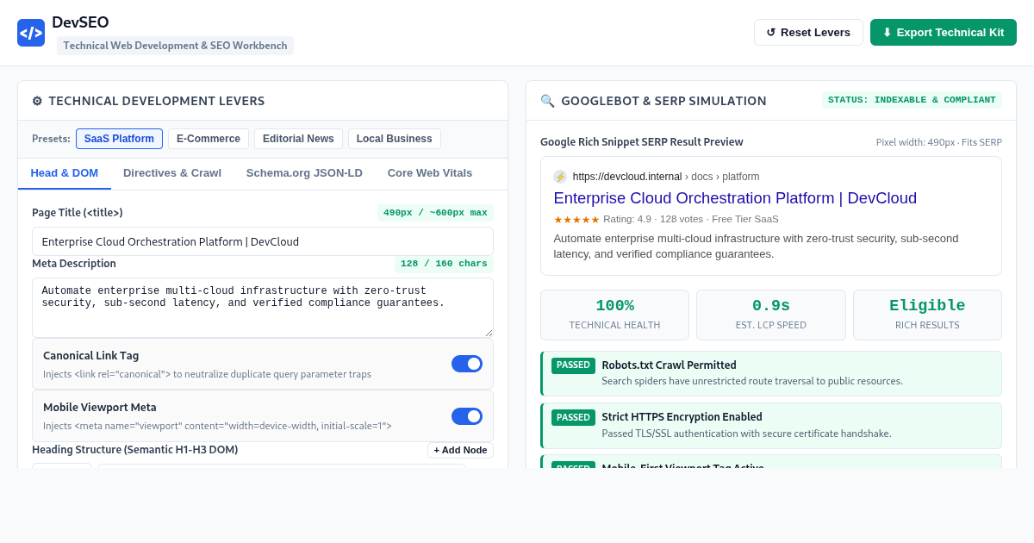The height and width of the screenshot is (543, 1034).
Task: Toggle the Mobile Viewport Meta switch
Action: click(467, 416)
